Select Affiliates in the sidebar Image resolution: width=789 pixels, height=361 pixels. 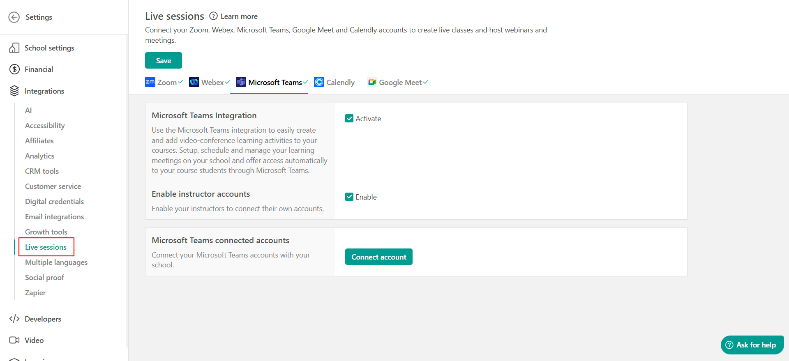[39, 141]
